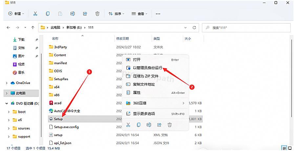This screenshot has width=297, height=151.
Task: Go back with the left arrow
Action: click(x=8, y=27)
